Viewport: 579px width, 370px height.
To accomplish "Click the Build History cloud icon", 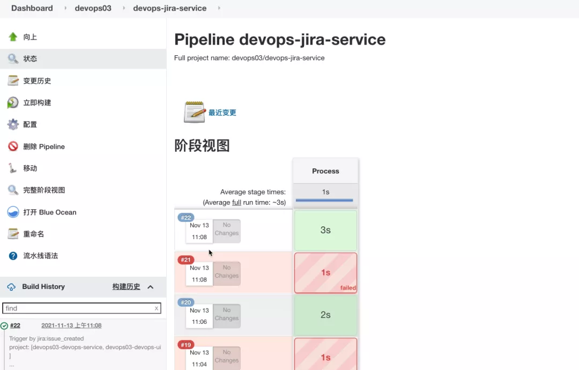I will (11, 287).
